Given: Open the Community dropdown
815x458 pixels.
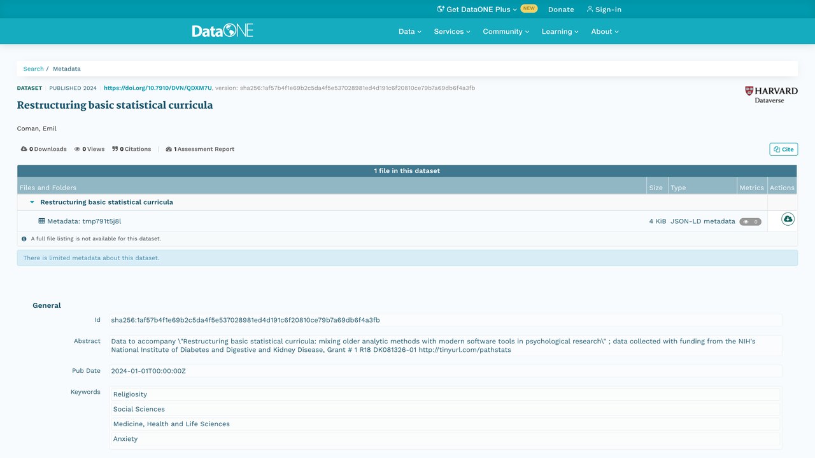Looking at the screenshot, I should tap(506, 31).
